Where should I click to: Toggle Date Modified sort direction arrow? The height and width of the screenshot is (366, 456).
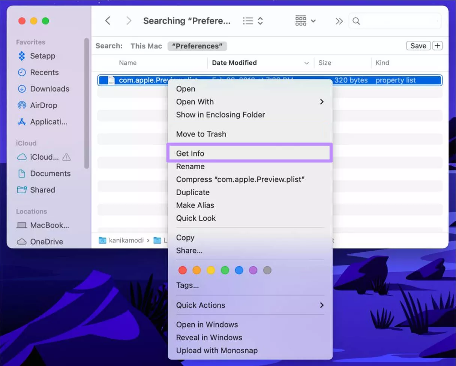tap(306, 63)
